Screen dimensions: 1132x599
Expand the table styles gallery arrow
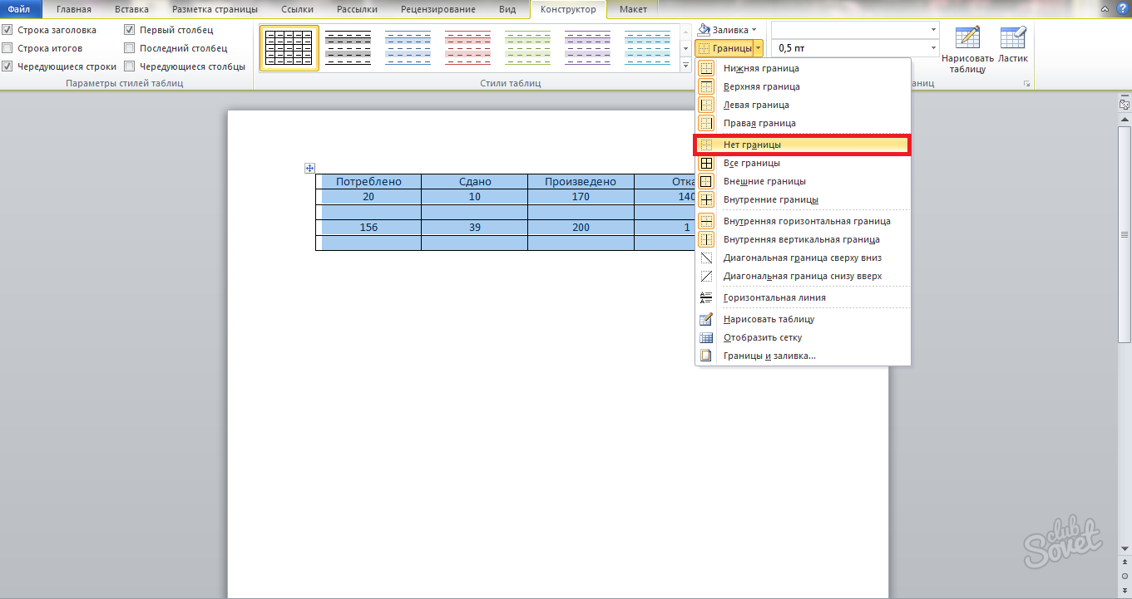(x=686, y=65)
